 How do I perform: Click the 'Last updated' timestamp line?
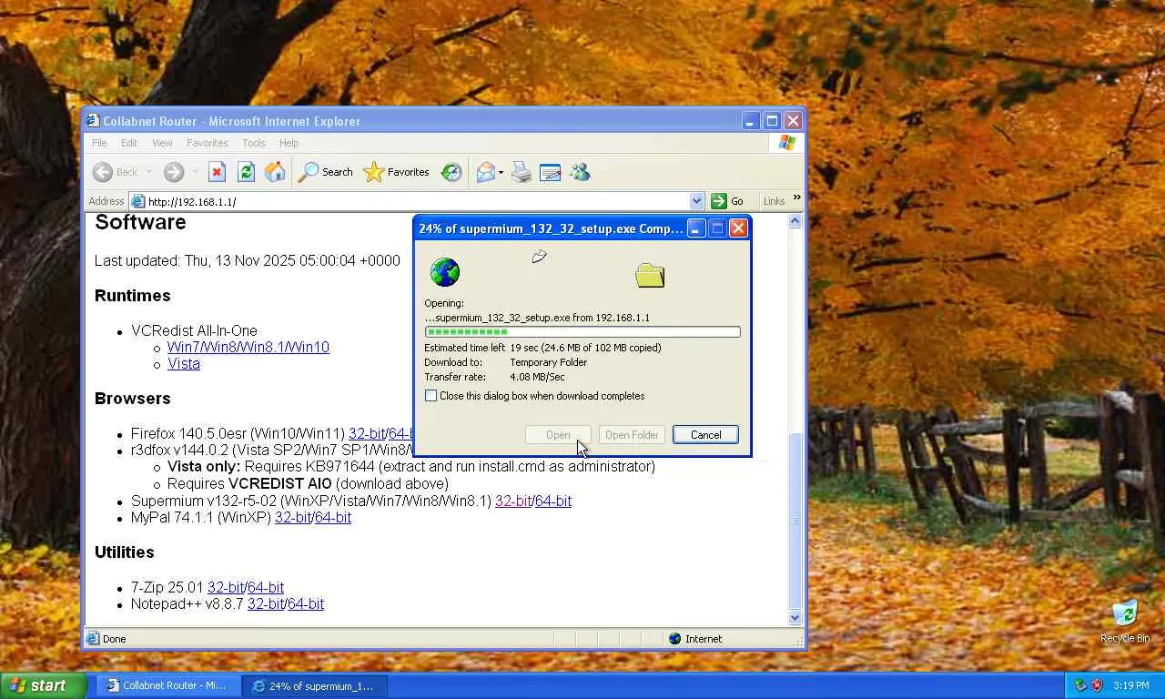click(x=248, y=260)
